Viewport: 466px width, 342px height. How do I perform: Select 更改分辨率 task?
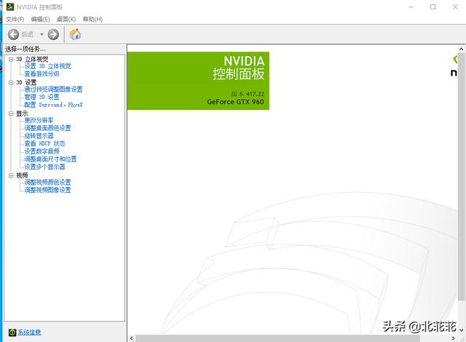tap(39, 120)
